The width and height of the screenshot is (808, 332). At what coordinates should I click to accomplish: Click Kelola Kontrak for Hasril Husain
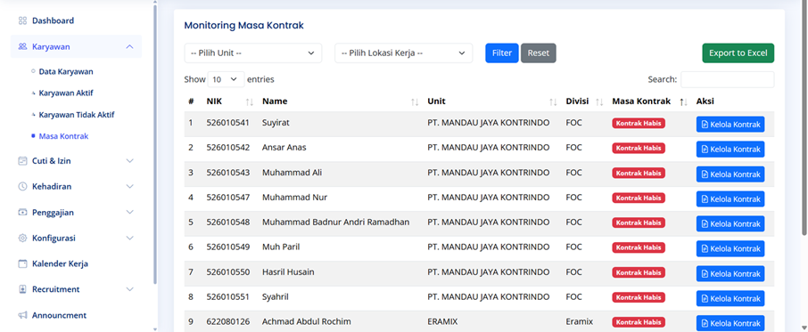[x=730, y=273]
